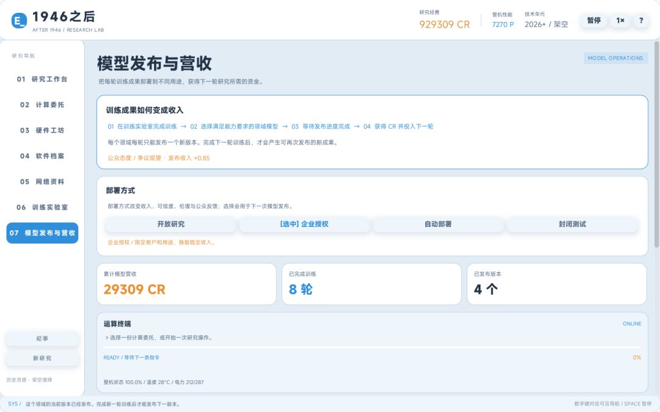Open help with the ? button
The height and width of the screenshot is (412, 660).
pos(641,21)
